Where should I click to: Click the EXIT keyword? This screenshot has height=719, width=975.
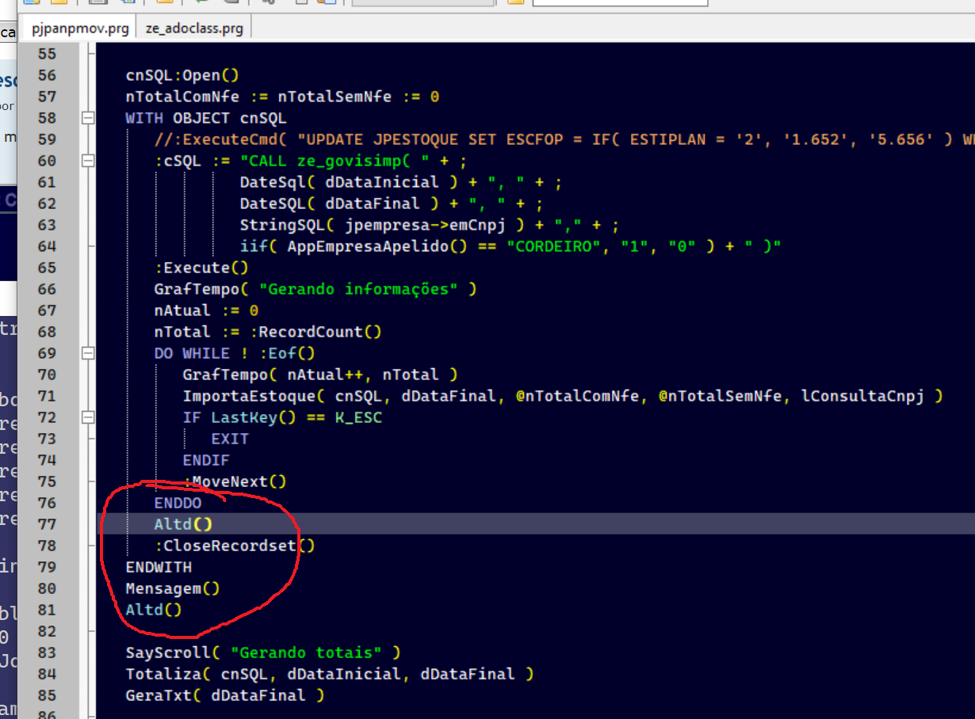point(230,439)
